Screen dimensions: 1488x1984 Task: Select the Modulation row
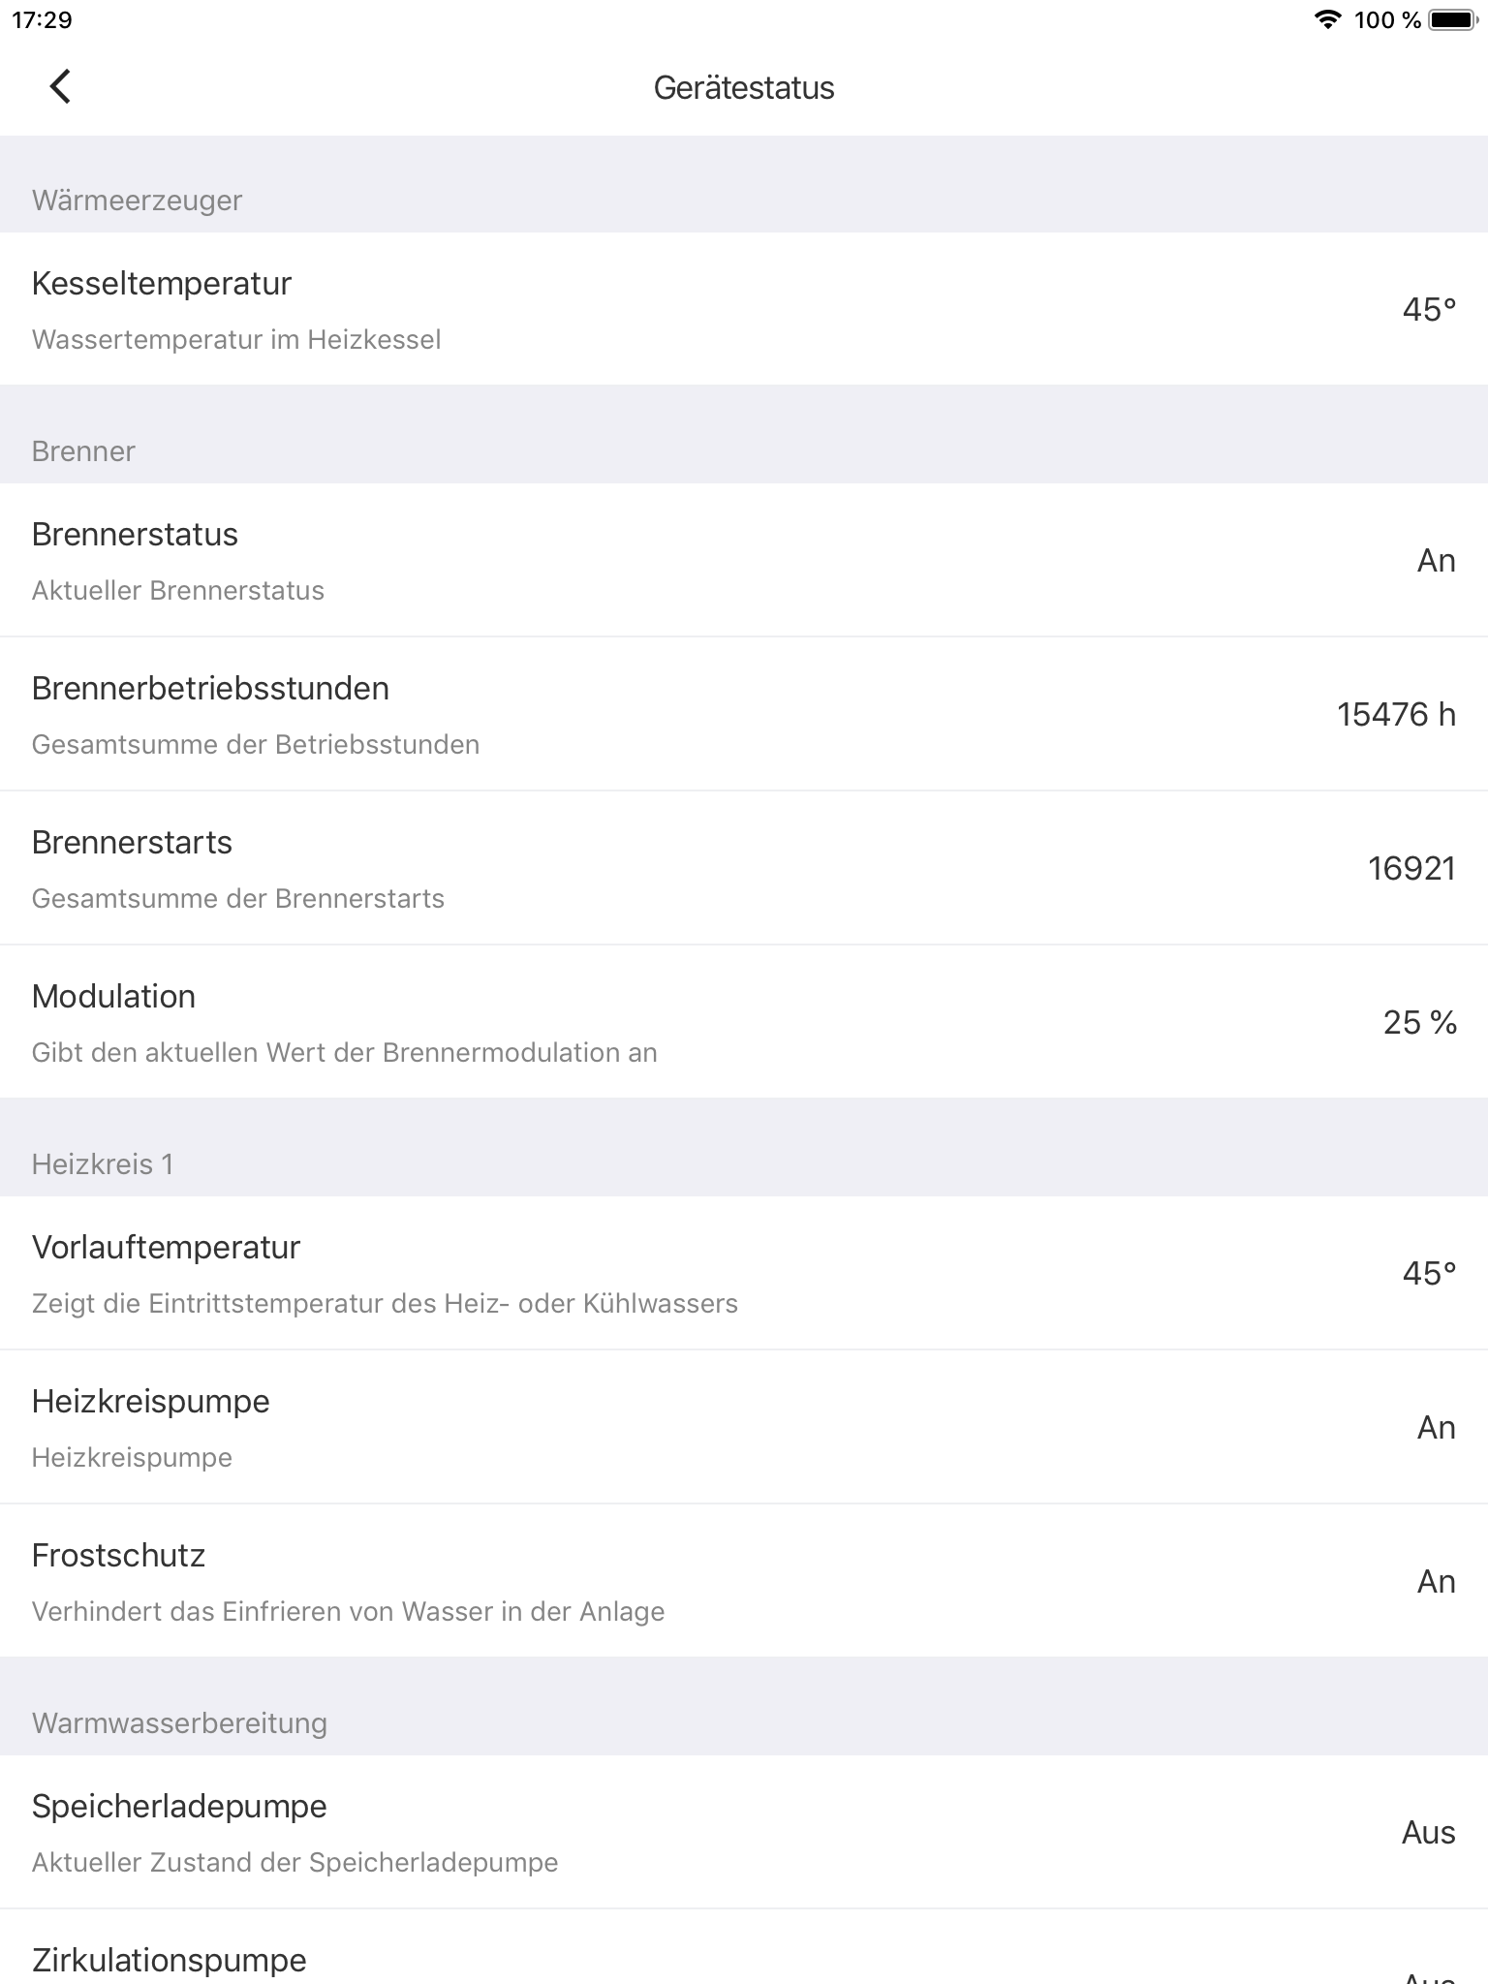[744, 1022]
